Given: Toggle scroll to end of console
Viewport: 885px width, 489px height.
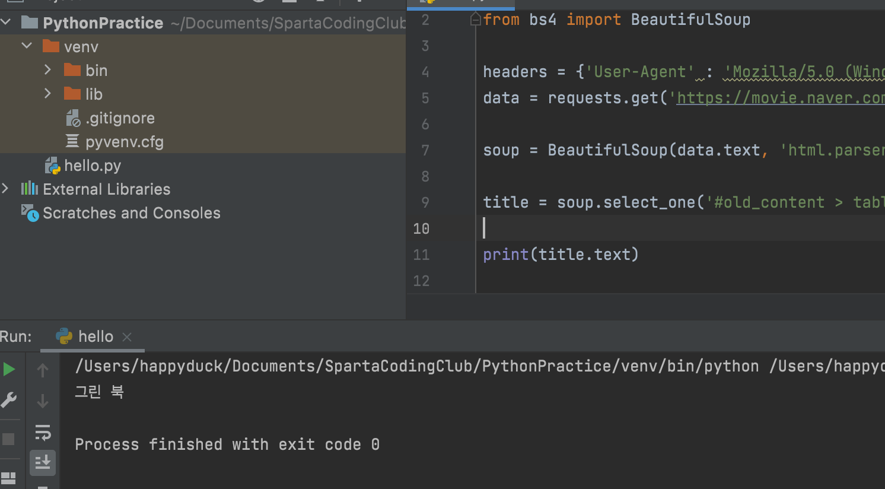Looking at the screenshot, I should 43,463.
